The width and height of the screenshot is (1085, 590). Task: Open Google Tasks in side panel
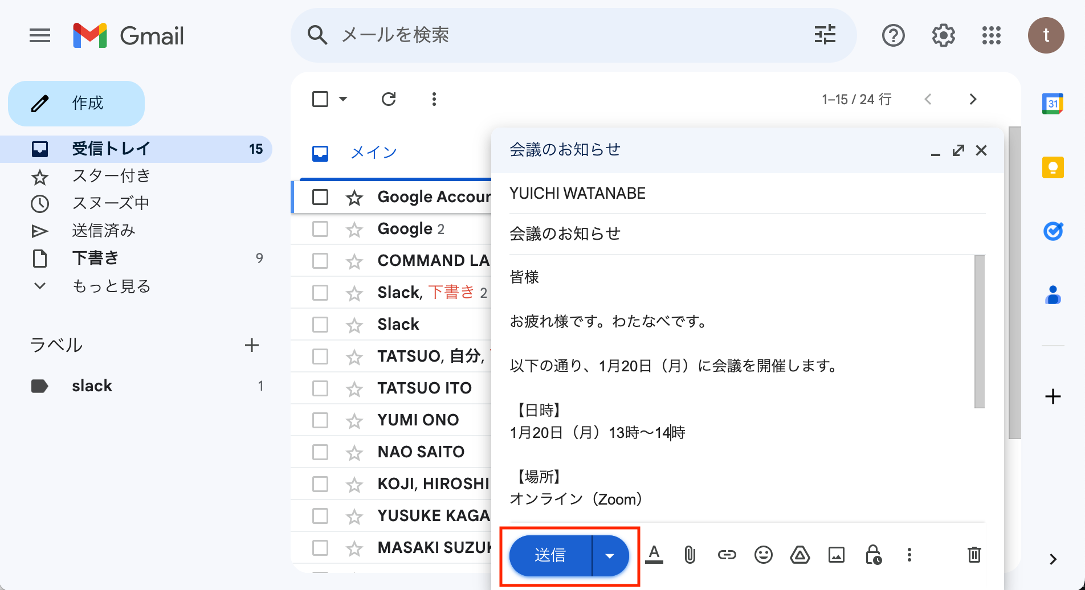tap(1053, 231)
